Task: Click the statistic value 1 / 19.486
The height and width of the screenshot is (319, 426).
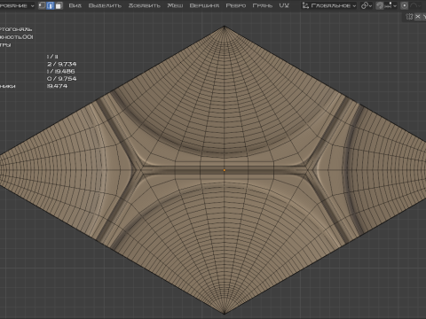Action: click(x=61, y=71)
